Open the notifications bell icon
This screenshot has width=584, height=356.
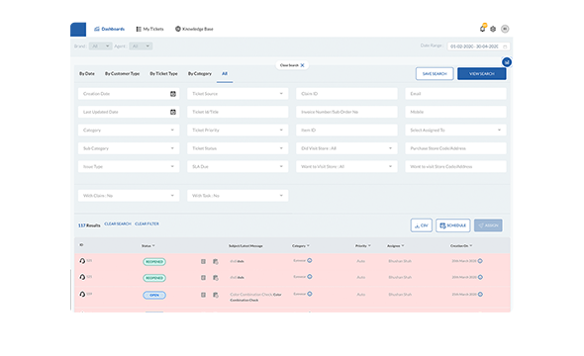tap(482, 29)
